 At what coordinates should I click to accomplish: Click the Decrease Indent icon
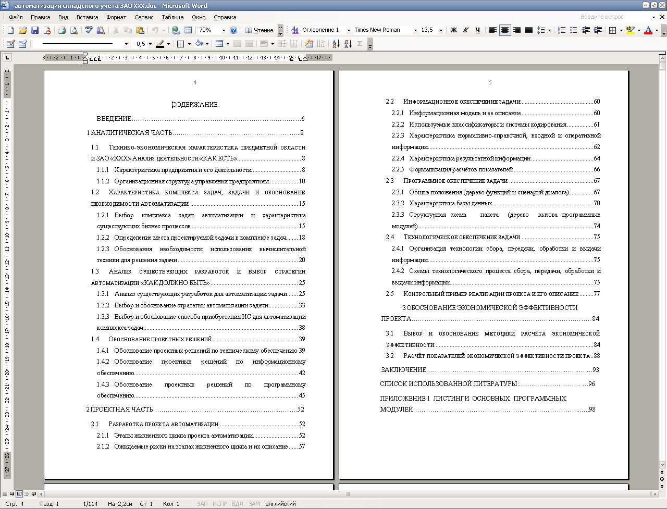[x=586, y=30]
